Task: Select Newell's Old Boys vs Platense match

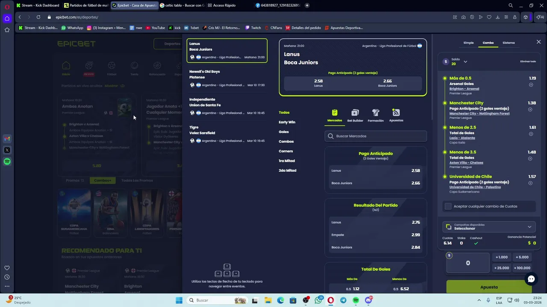Action: click(x=227, y=78)
